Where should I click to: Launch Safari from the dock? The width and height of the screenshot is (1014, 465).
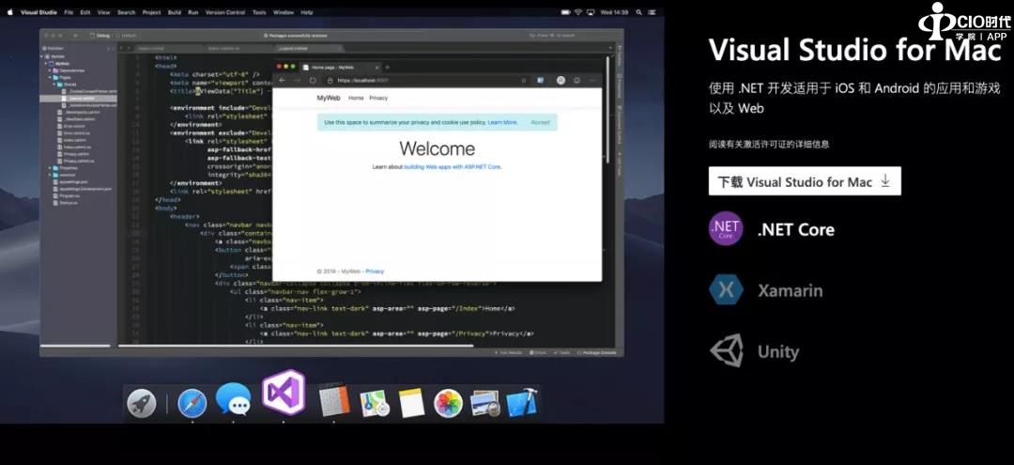[192, 404]
